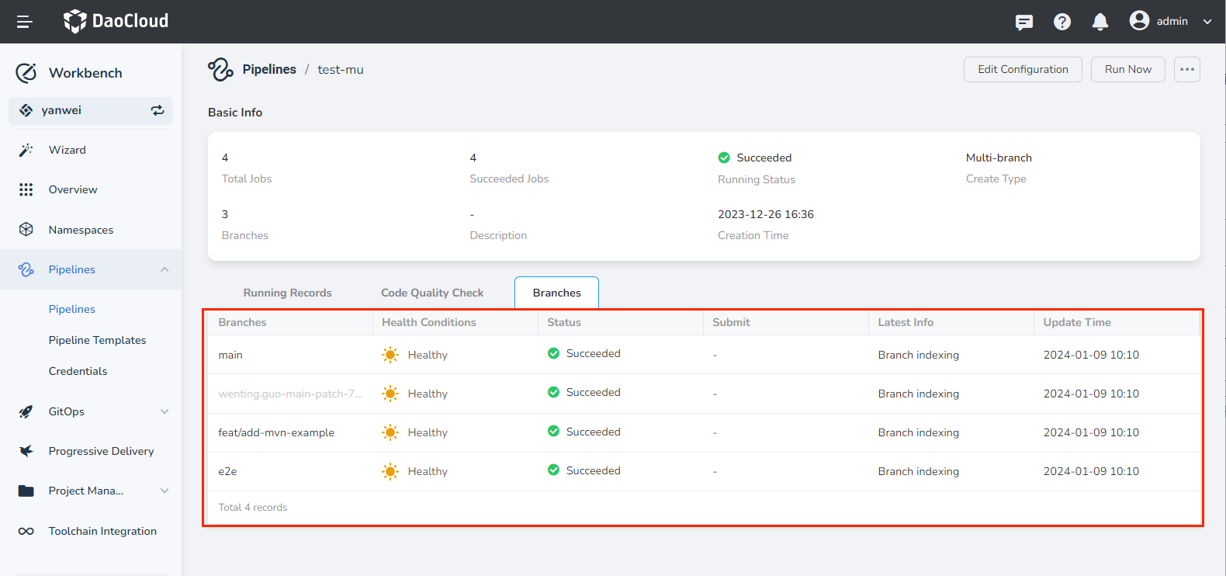This screenshot has width=1226, height=576.
Task: Click the chat messages icon
Action: tap(1023, 22)
